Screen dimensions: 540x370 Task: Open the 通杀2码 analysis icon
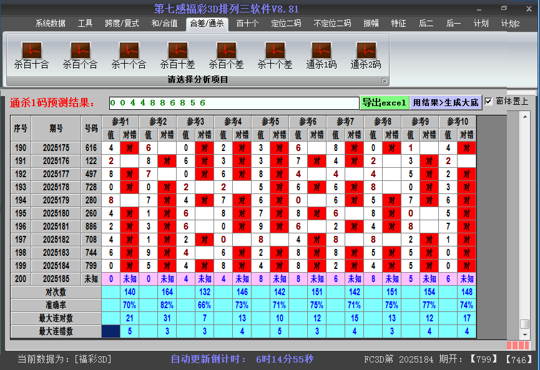click(366, 56)
